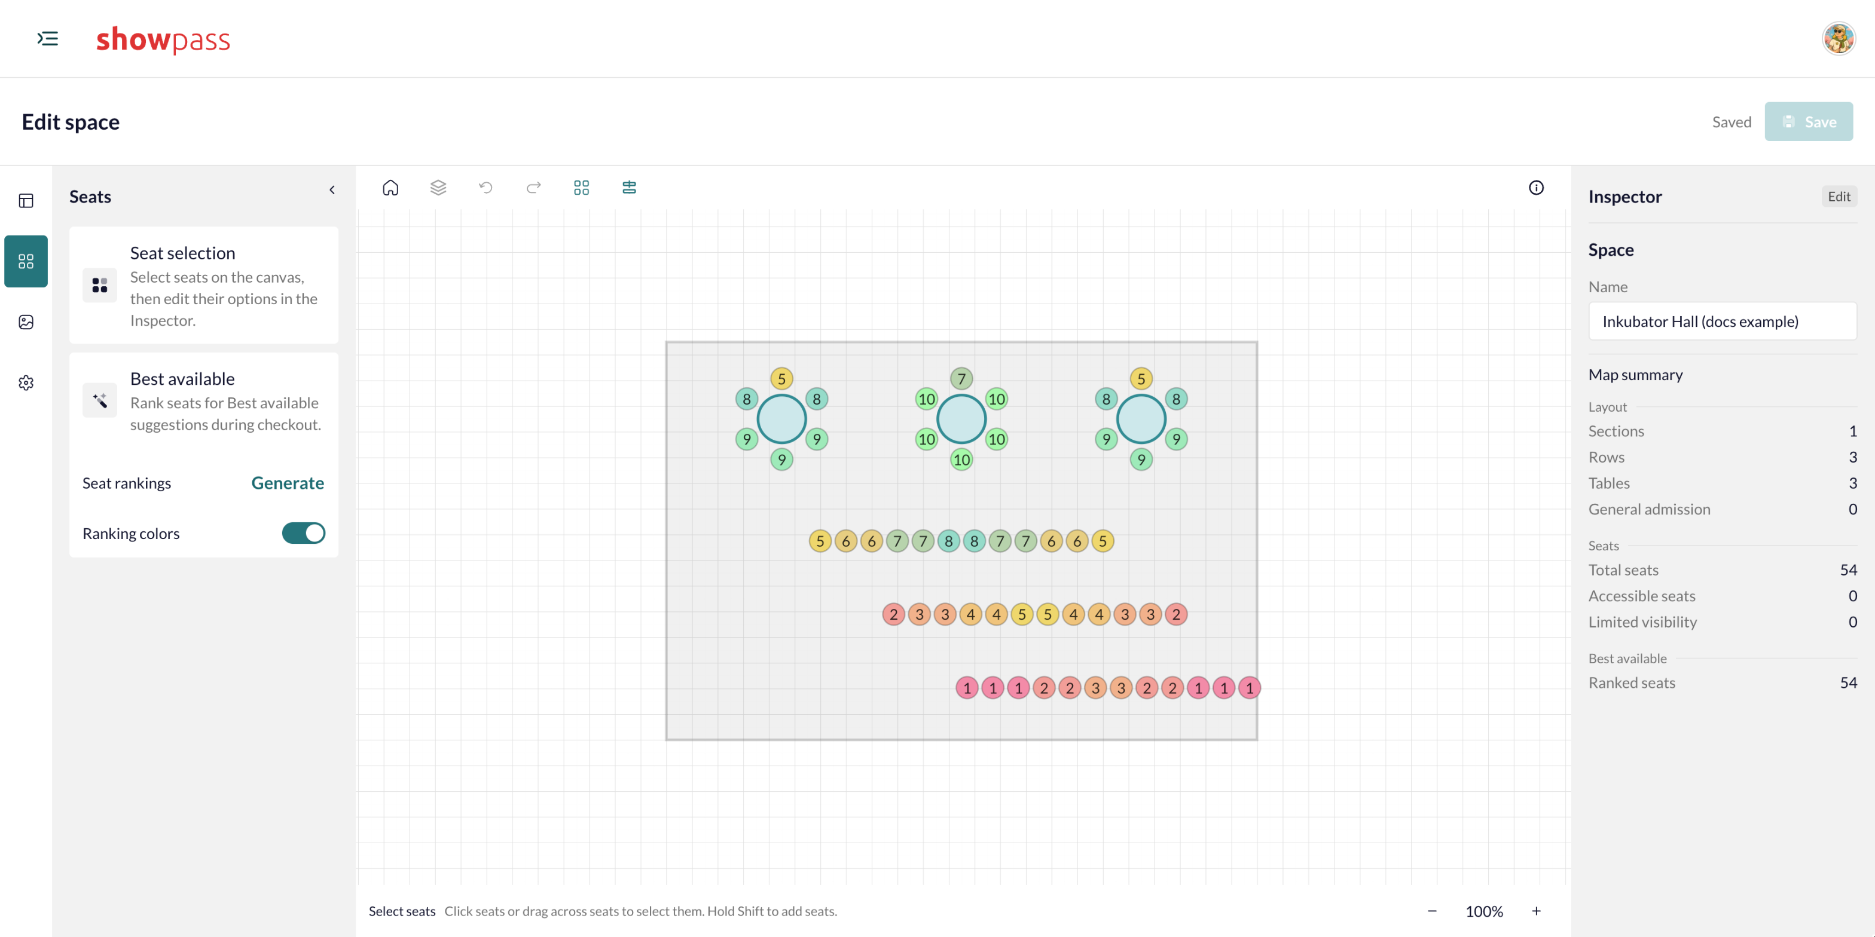Open the layout panel sidebar icon

point(26,201)
